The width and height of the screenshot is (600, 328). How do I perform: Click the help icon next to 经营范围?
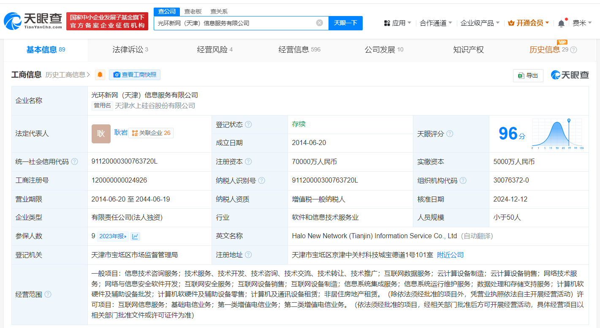pos(48,294)
